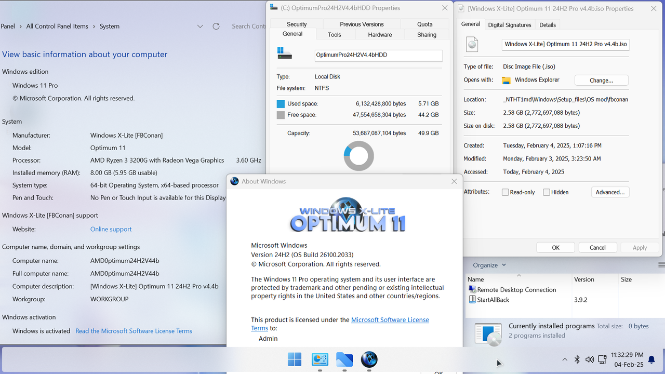Screen dimensions: 665x374
Task: Enable the Read-only attribute checkbox
Action: click(x=504, y=192)
